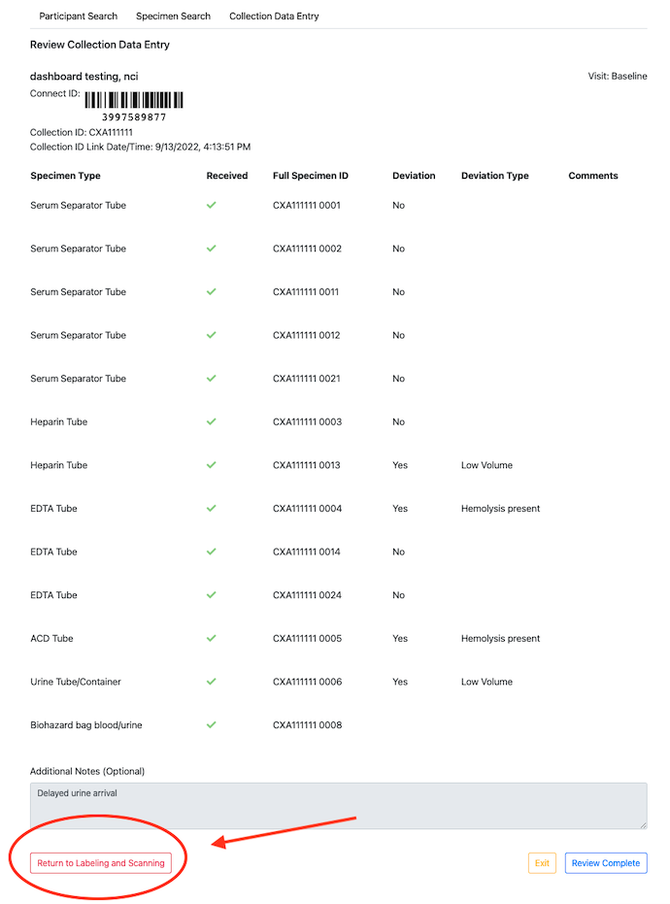Click Return to Labeling and Scanning
This screenshot has width=670, height=904.
pyautogui.click(x=101, y=862)
